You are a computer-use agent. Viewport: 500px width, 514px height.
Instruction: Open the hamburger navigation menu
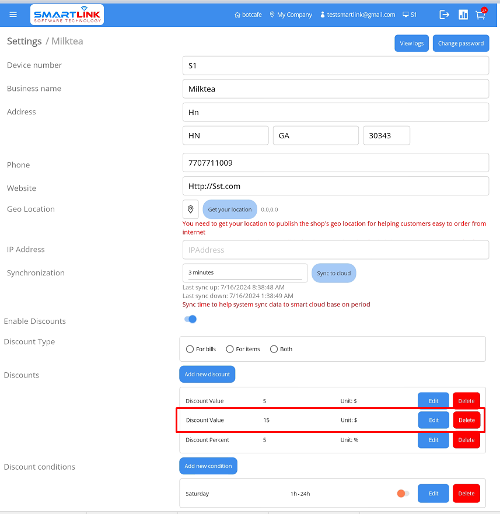click(x=13, y=15)
